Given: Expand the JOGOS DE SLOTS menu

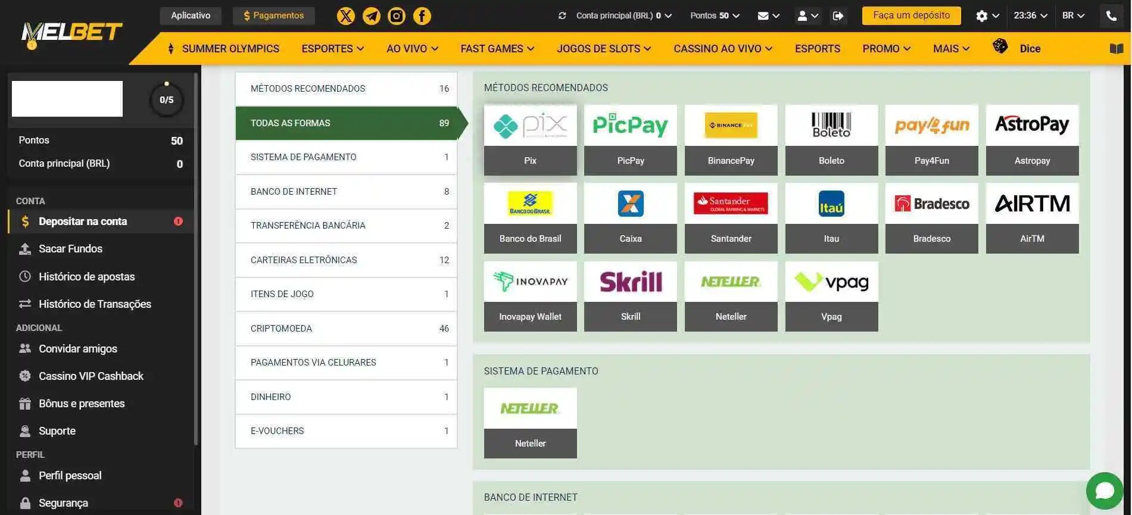Looking at the screenshot, I should 604,49.
